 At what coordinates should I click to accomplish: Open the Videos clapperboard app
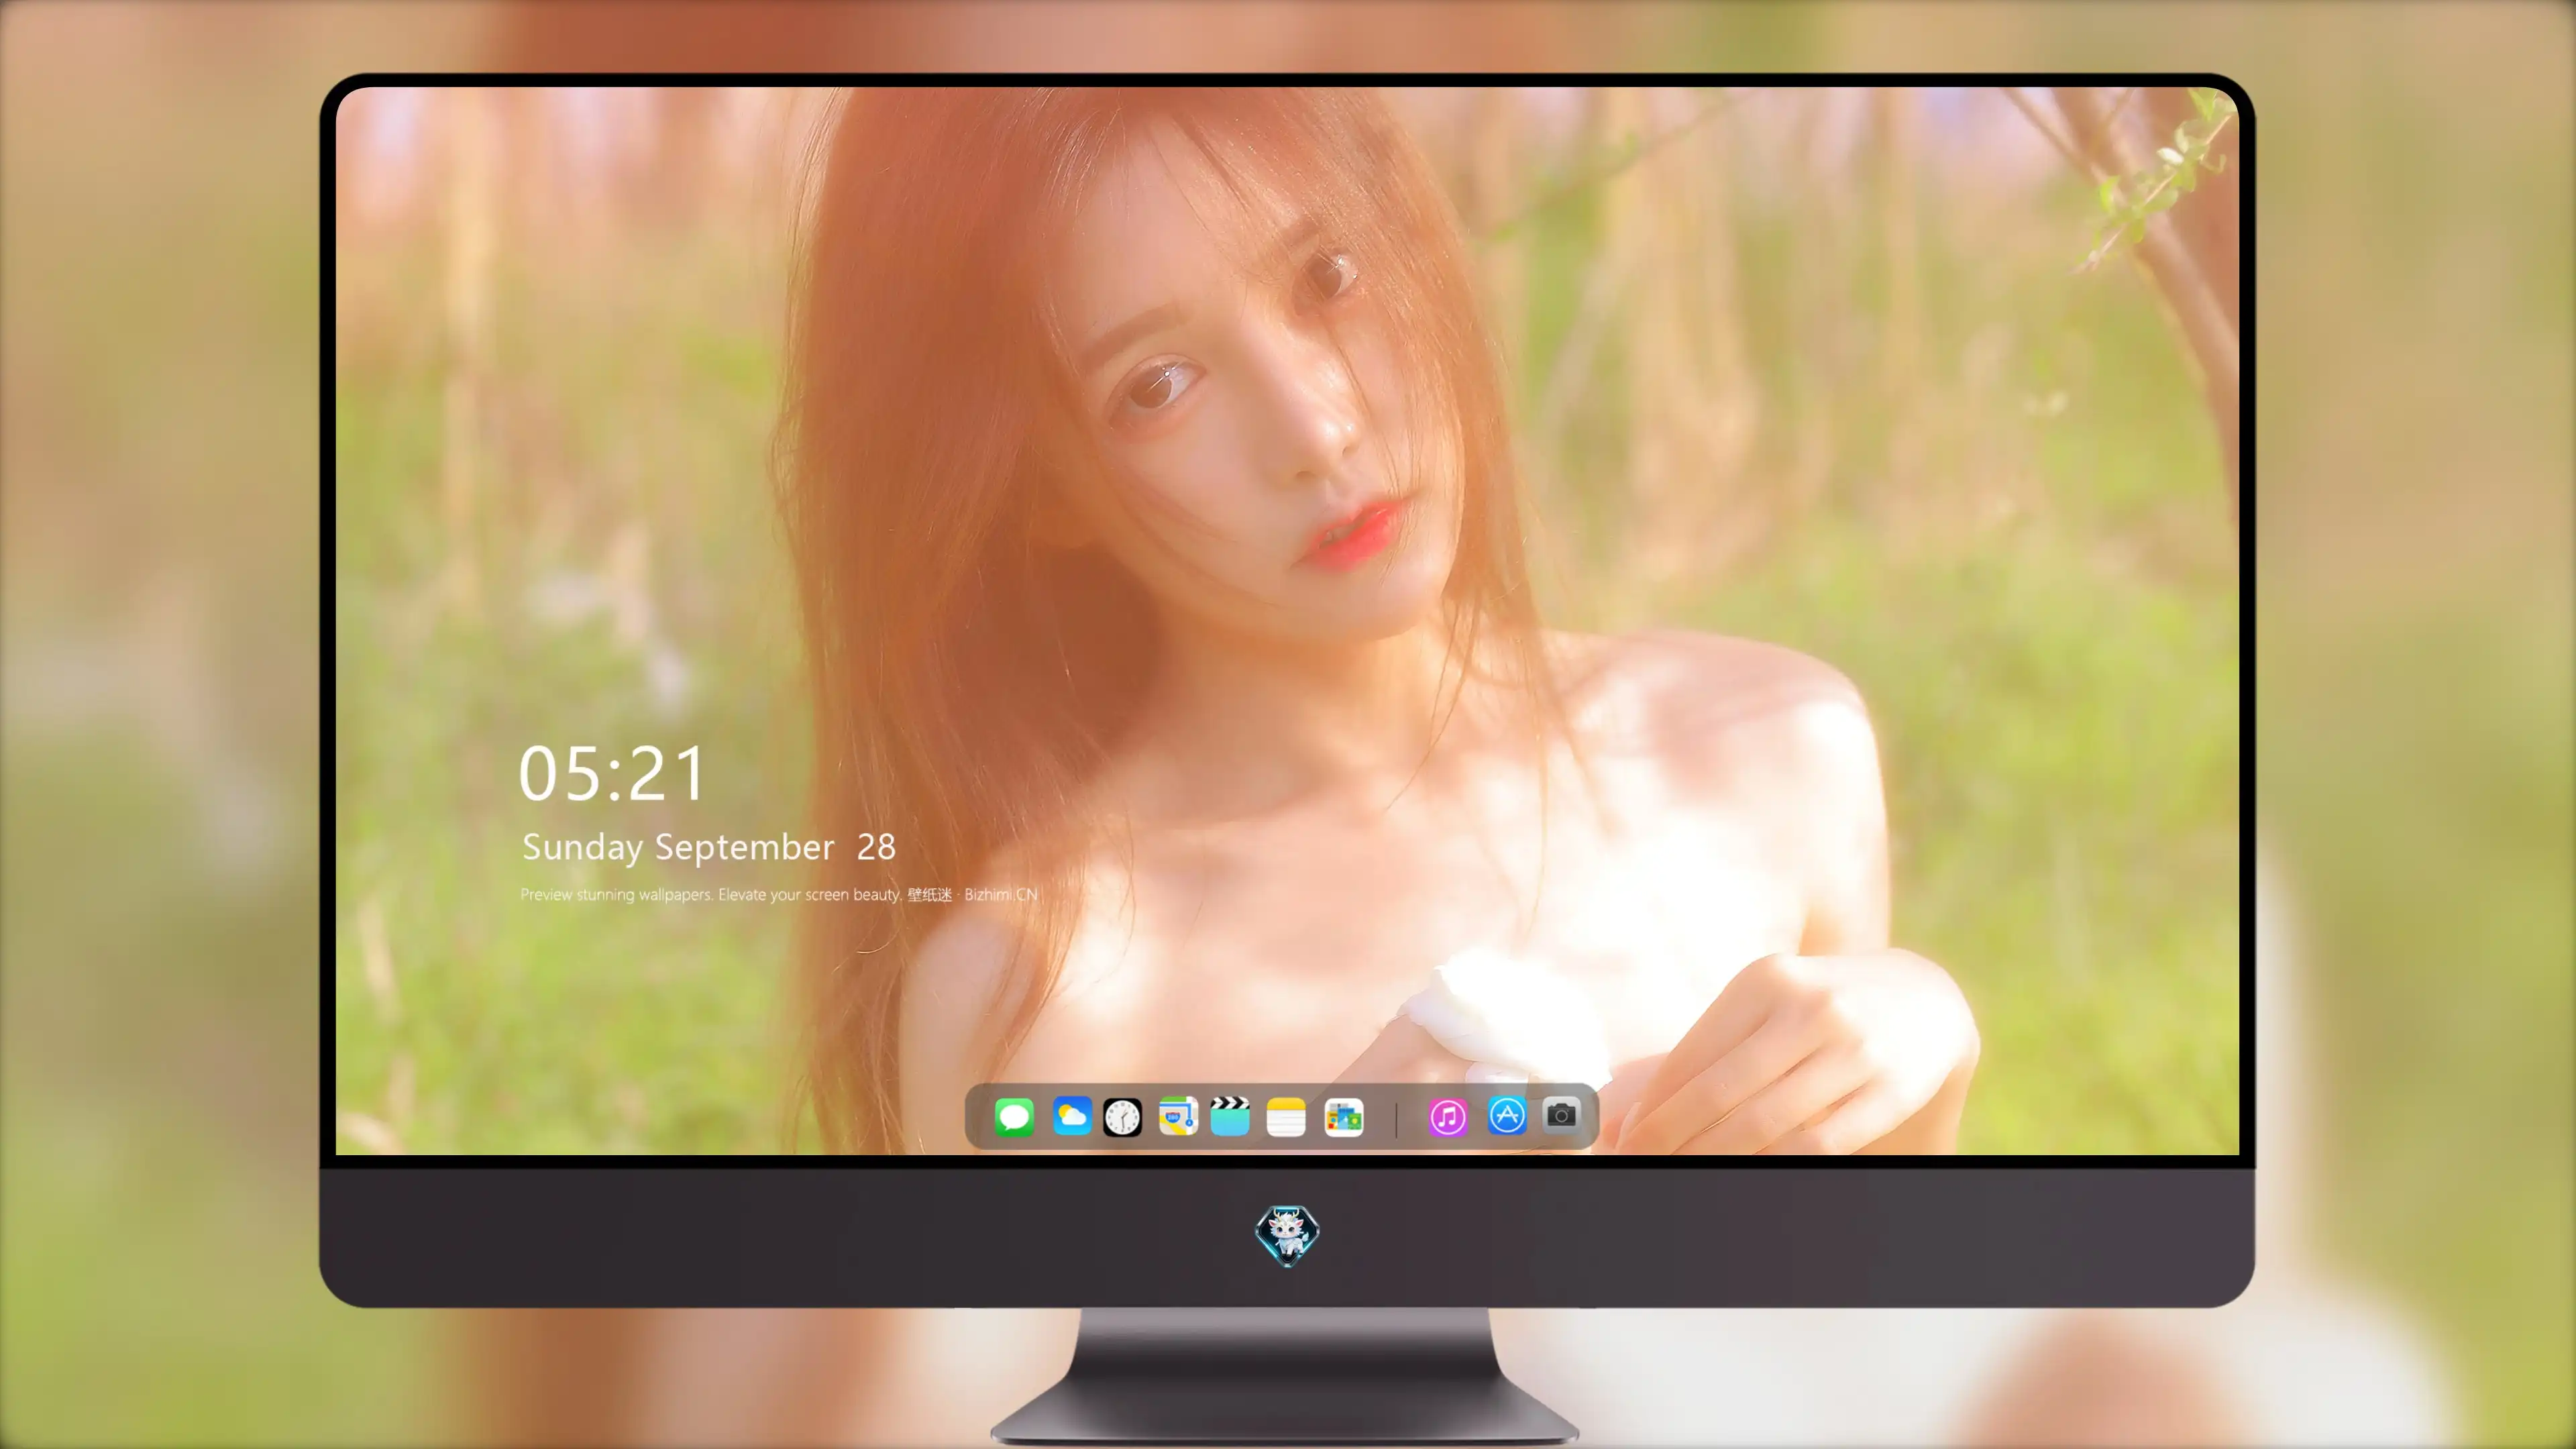1230,1116
